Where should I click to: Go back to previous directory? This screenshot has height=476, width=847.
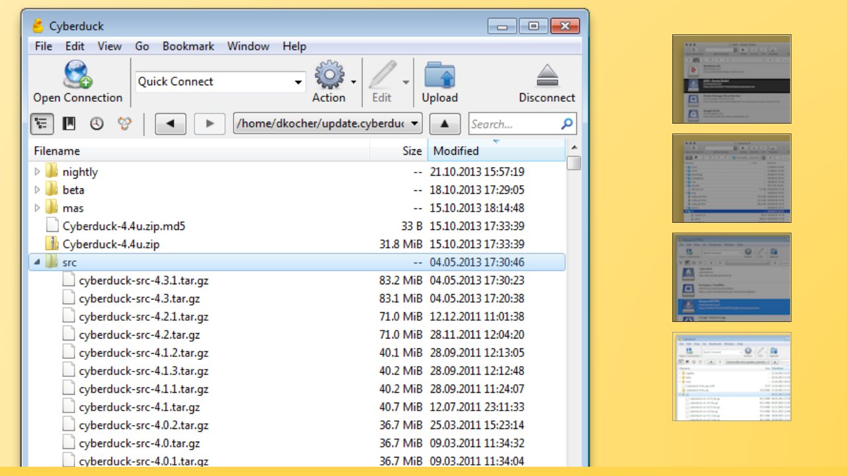click(170, 124)
